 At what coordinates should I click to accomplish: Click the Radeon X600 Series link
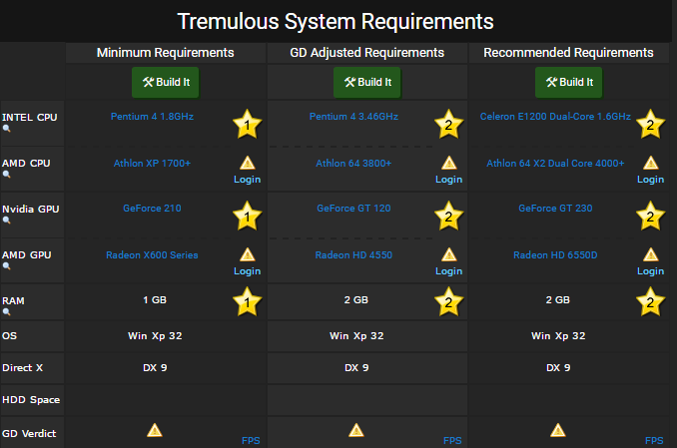152,254
